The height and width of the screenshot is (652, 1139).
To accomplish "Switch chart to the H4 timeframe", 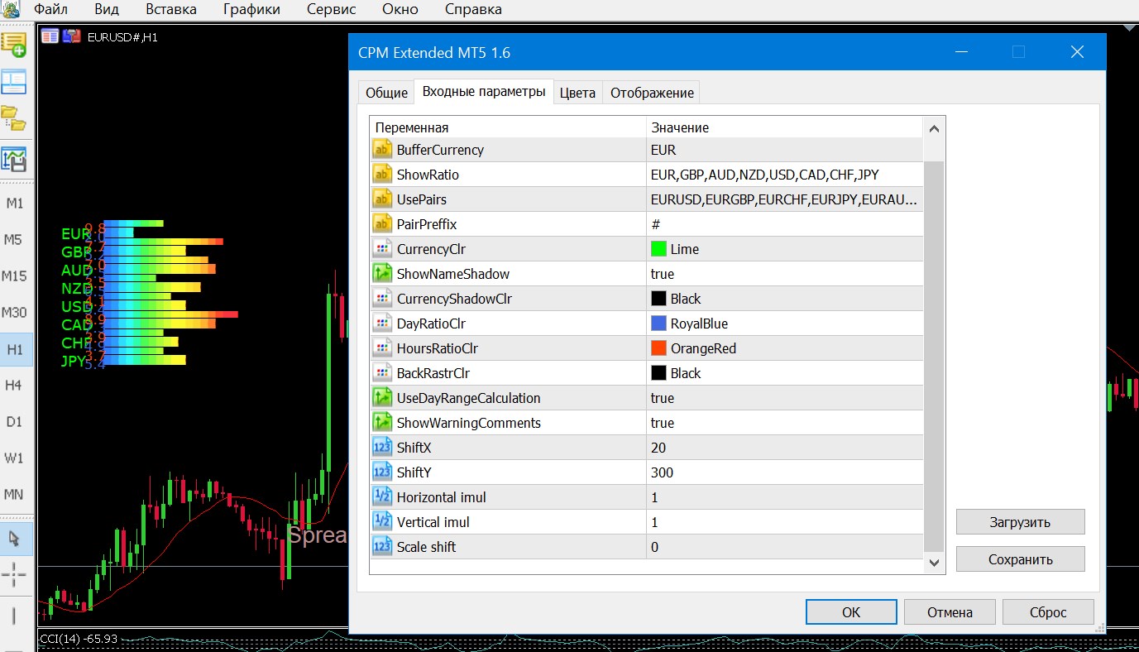I will pos(14,386).
